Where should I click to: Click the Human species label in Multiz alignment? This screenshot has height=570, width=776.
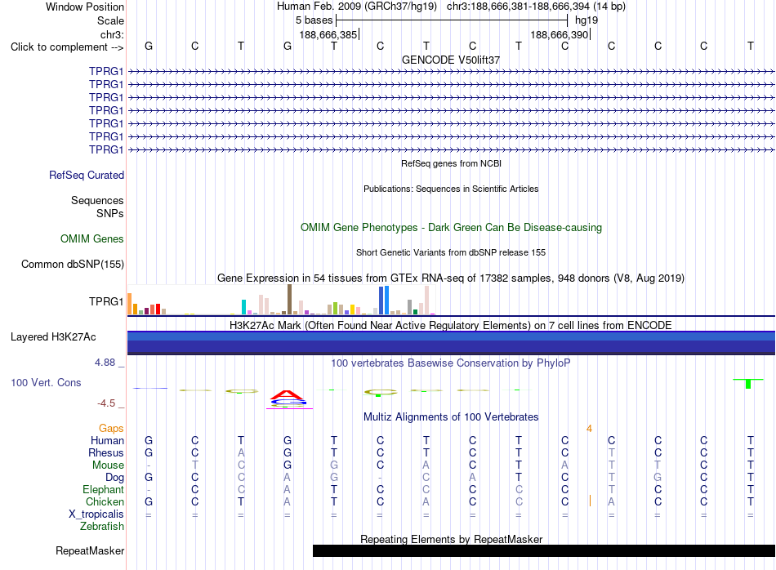(x=107, y=440)
